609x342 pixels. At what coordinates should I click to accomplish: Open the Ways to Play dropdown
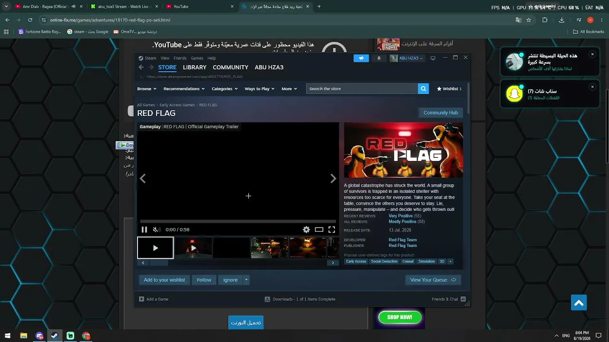259,89
